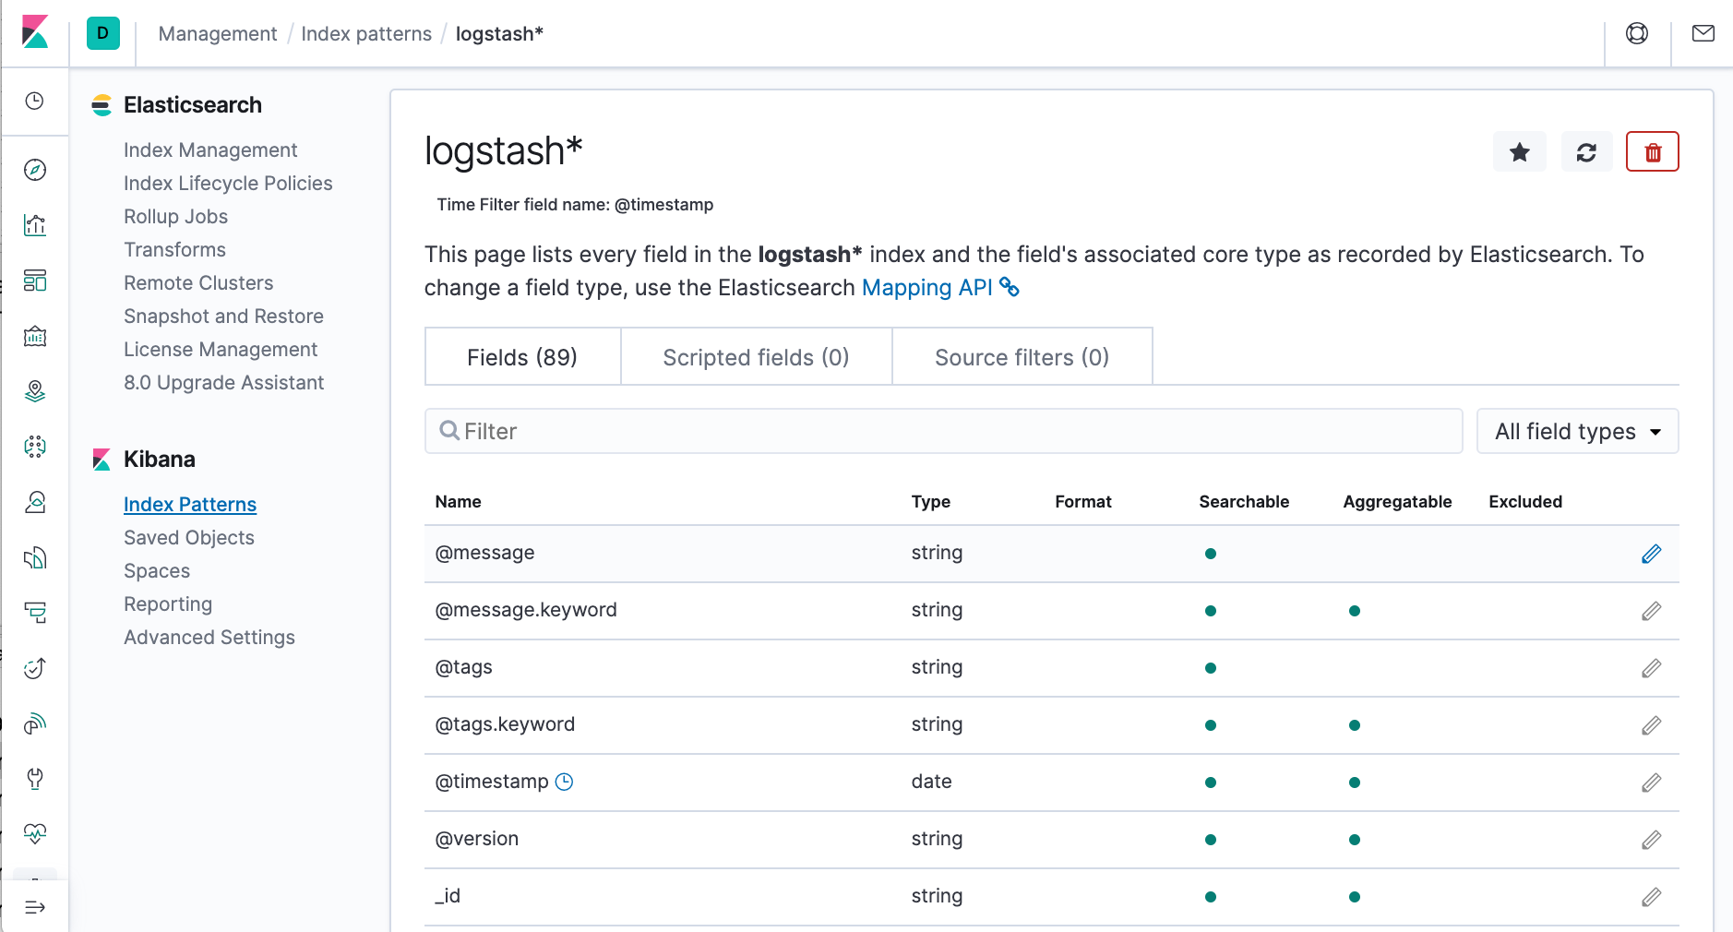This screenshot has width=1733, height=932.
Task: Open Index Management
Action: pos(210,149)
